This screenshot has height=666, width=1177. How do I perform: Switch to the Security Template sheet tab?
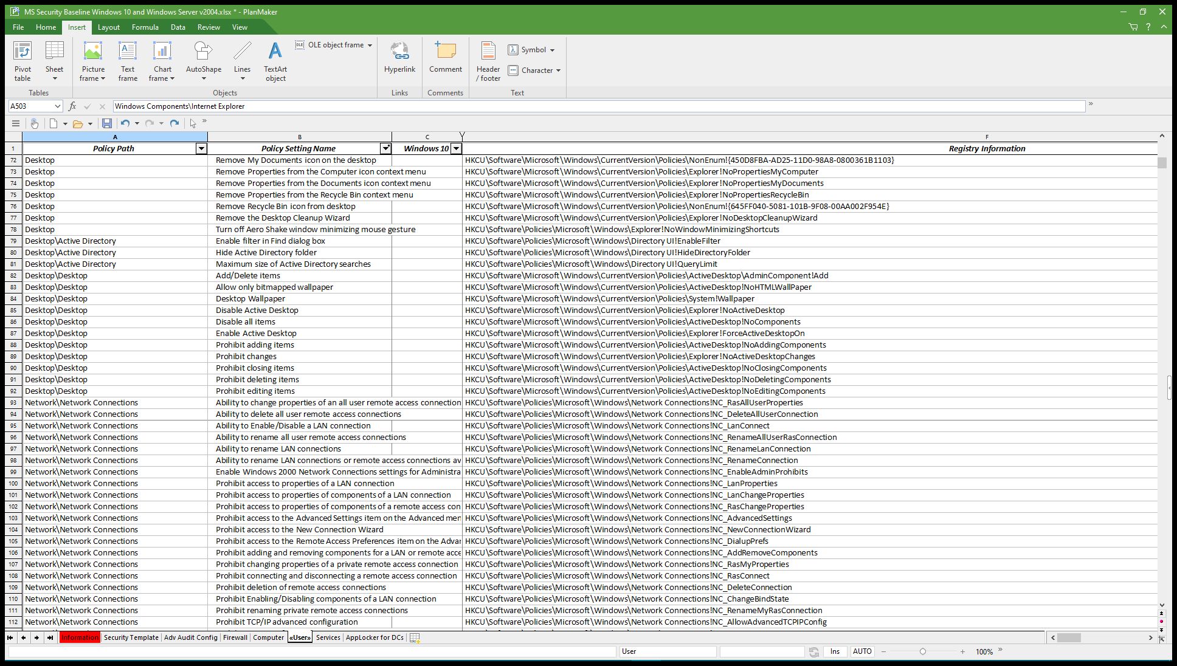click(131, 637)
